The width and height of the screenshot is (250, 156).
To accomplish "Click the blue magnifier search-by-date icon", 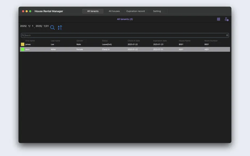I will click(x=52, y=28).
